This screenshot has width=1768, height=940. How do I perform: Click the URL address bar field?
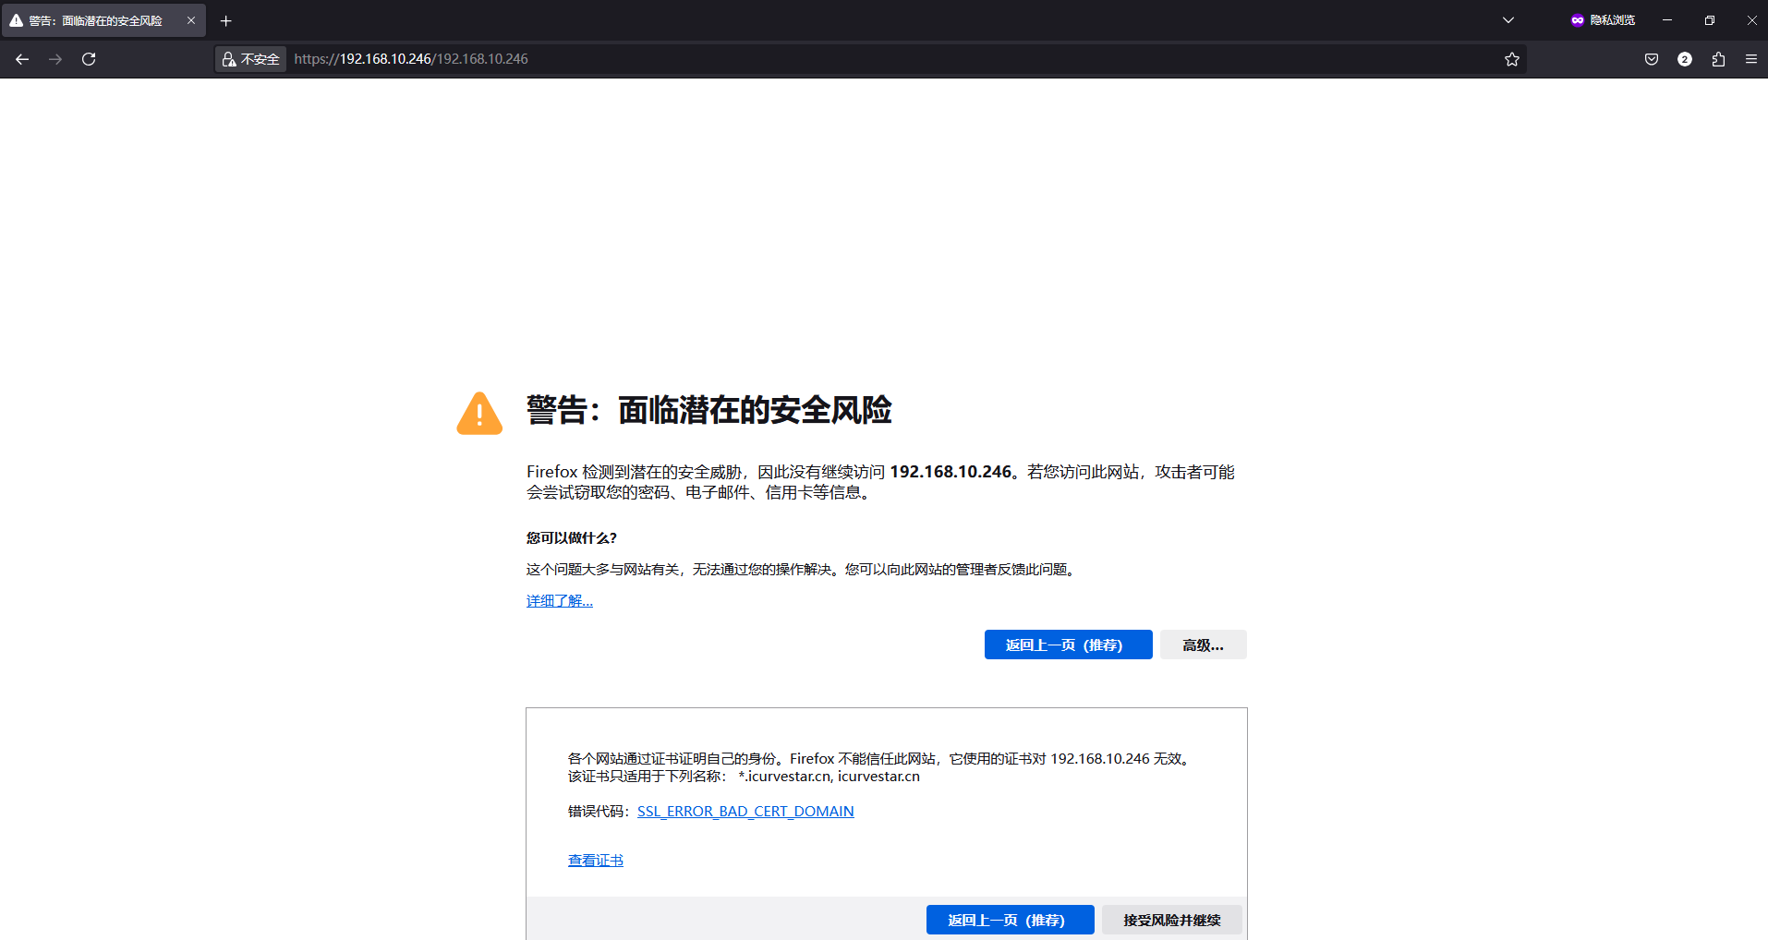831,59
